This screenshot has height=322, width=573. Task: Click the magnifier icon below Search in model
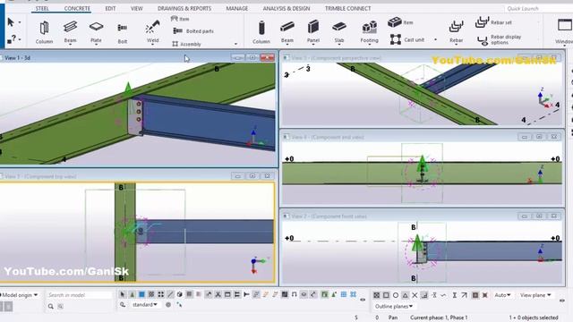point(51,306)
